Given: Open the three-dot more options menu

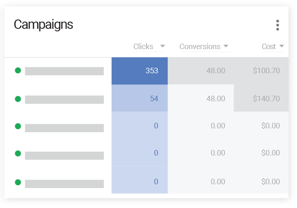Looking at the screenshot, I should 278,25.
